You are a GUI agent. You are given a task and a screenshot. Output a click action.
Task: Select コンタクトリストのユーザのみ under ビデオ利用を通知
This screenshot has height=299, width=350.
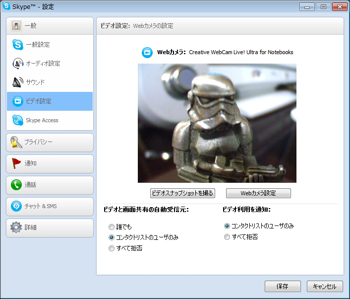pyautogui.click(x=227, y=226)
